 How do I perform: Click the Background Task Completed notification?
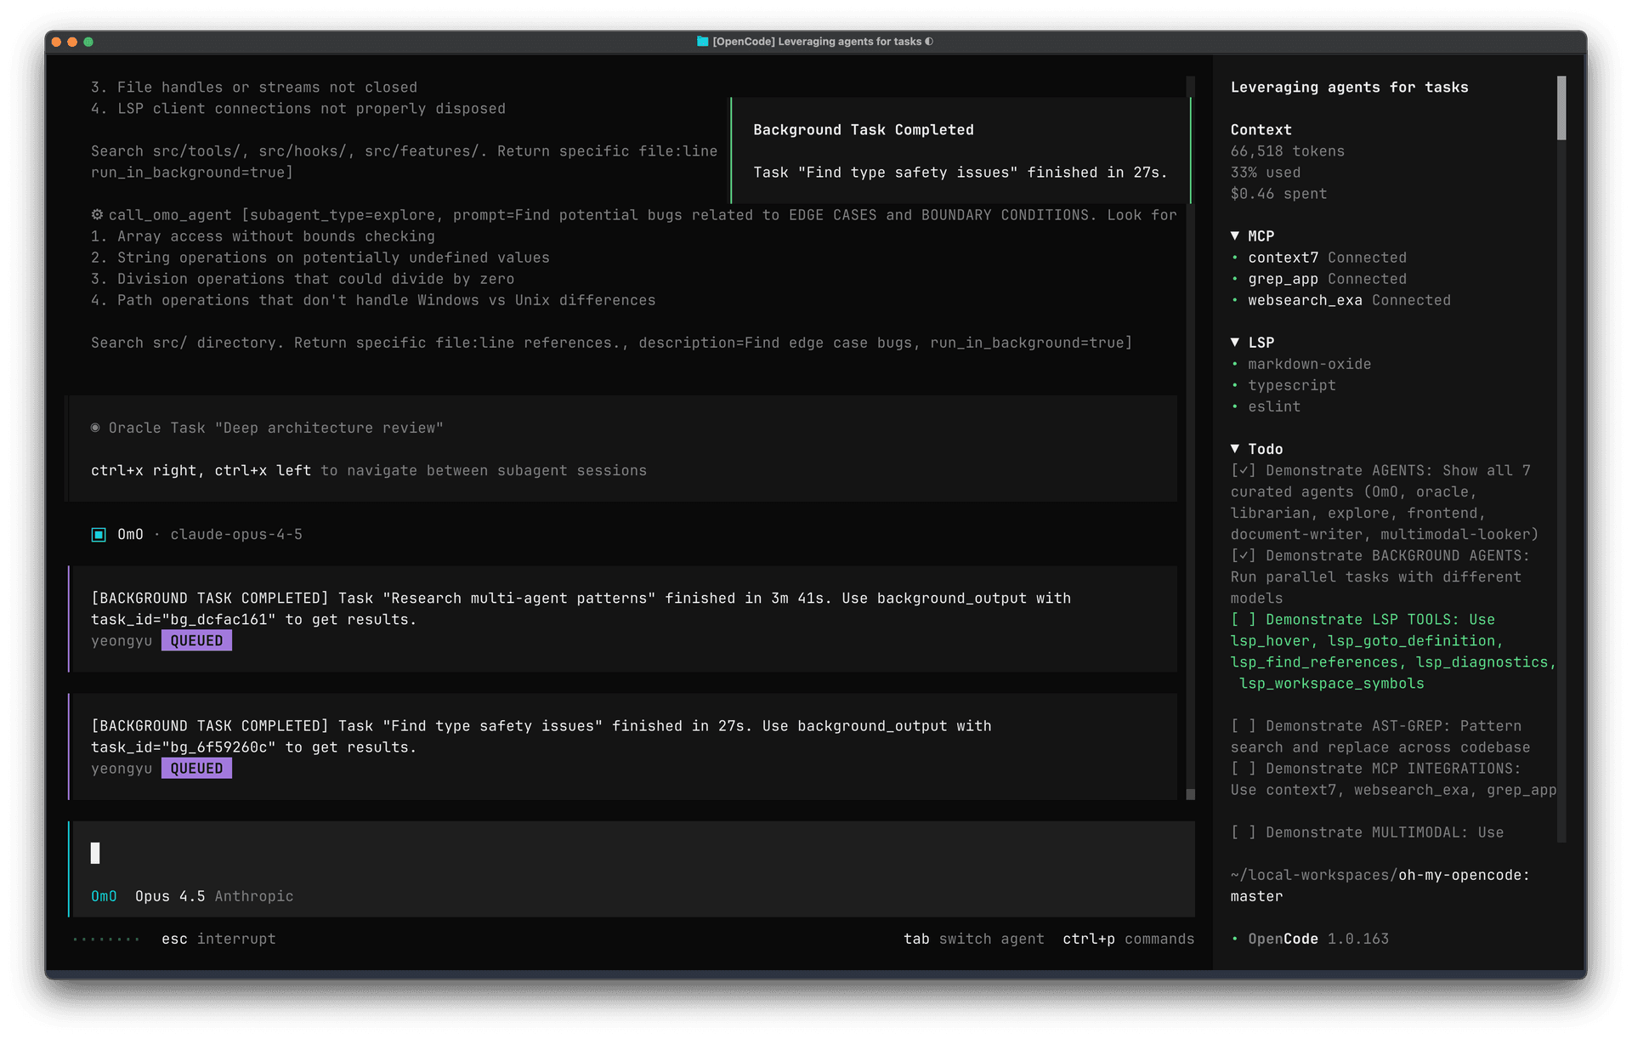[x=960, y=150]
